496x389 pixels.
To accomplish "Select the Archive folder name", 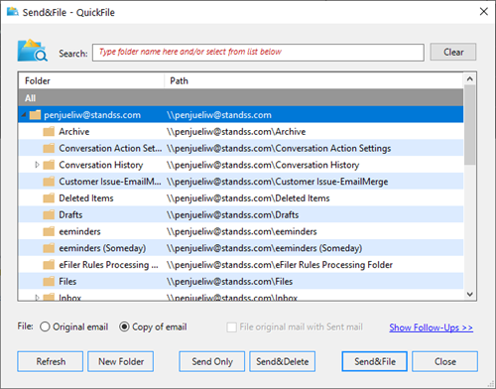I will (x=74, y=132).
